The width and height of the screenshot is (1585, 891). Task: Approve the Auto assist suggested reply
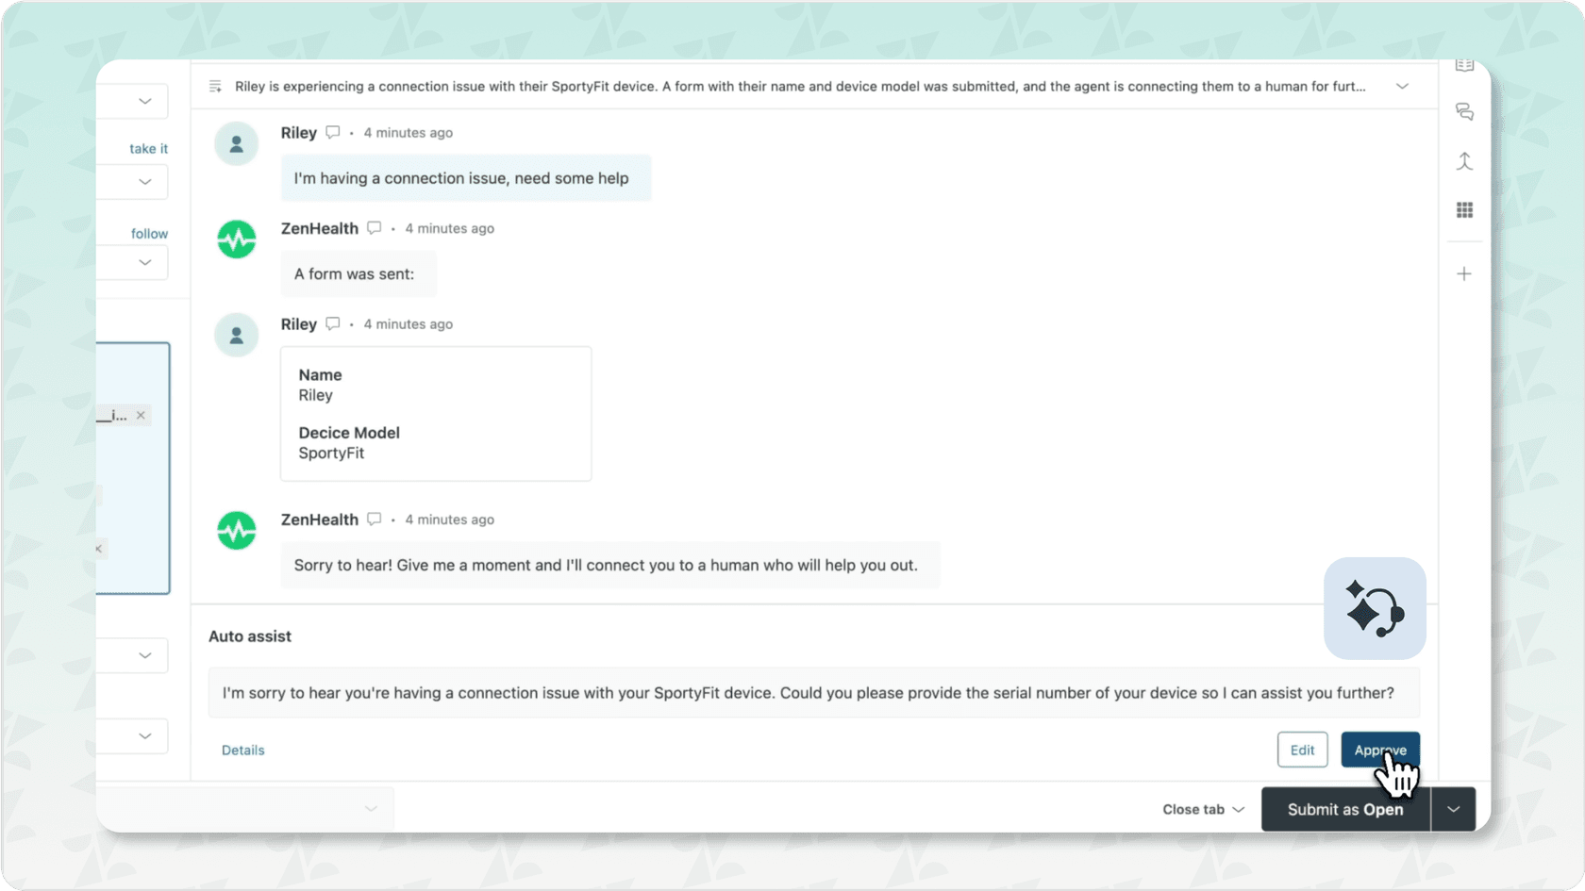tap(1379, 750)
